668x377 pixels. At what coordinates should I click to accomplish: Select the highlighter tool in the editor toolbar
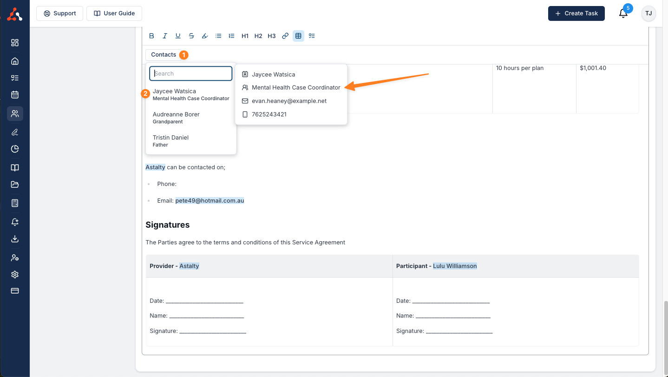click(205, 36)
